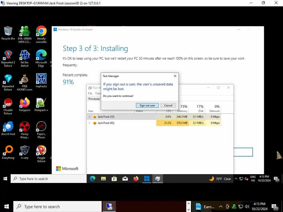Click the network icon in the remote tray
Viewport: 283px width, 212px height.
click(241, 179)
